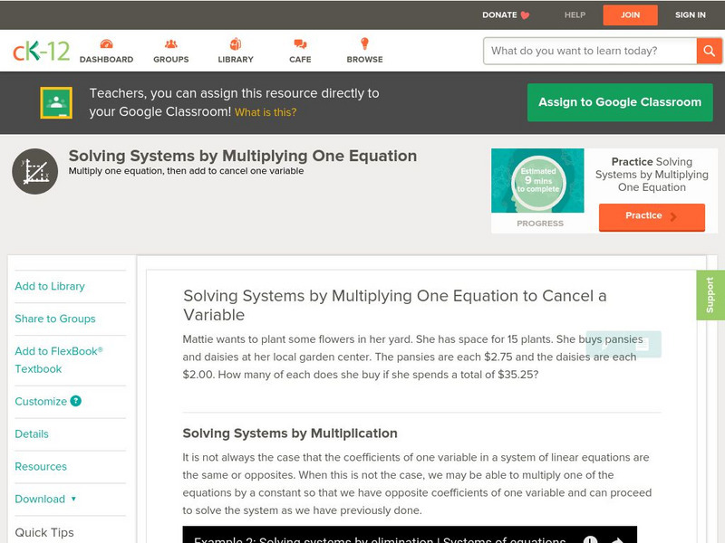Click the 'Solving Systems by Multiplication' heading
Image resolution: width=725 pixels, height=543 pixels.
290,433
